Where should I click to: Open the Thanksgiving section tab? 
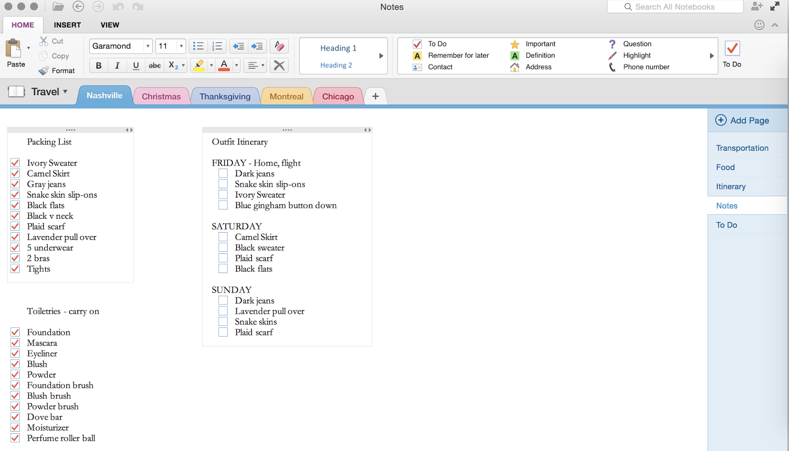(225, 96)
